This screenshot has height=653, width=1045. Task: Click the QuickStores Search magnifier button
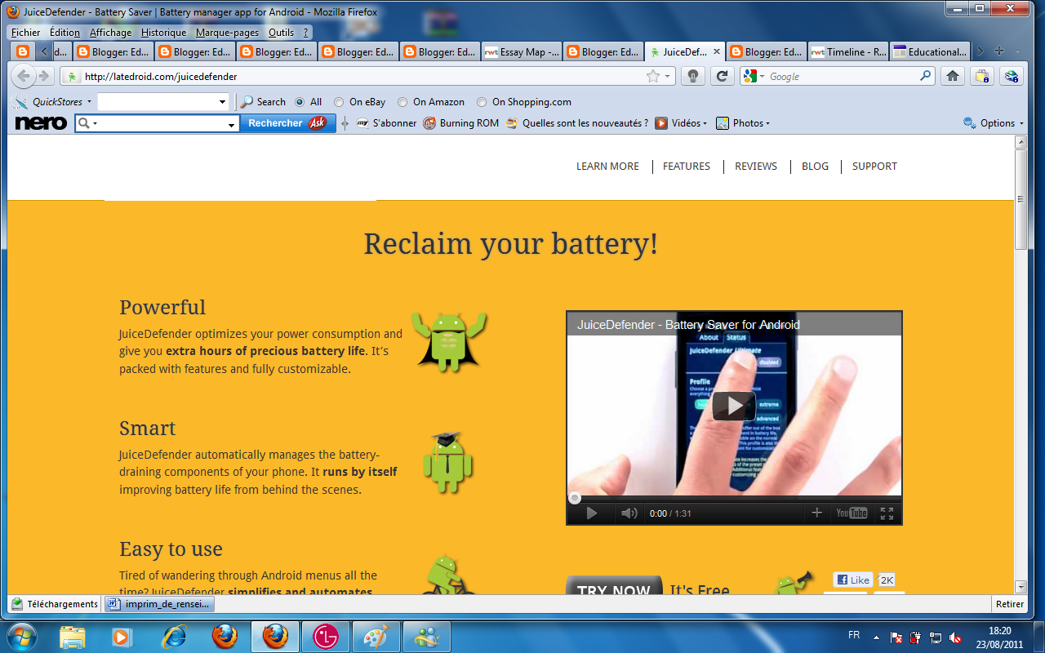point(263,102)
